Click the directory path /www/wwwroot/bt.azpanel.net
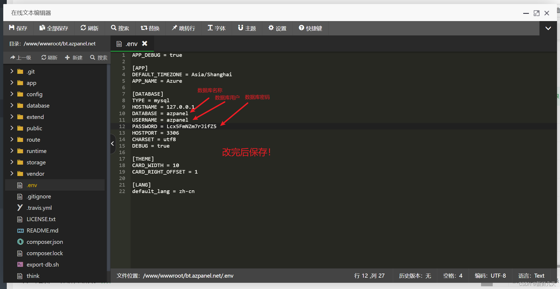Image resolution: width=560 pixels, height=289 pixels. click(59, 44)
